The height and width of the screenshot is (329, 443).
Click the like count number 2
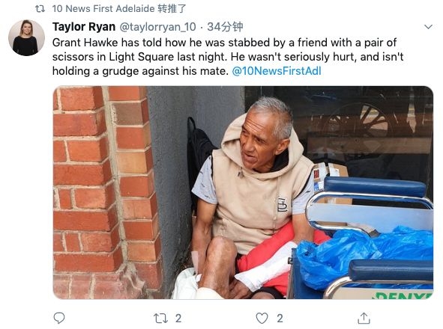click(280, 319)
